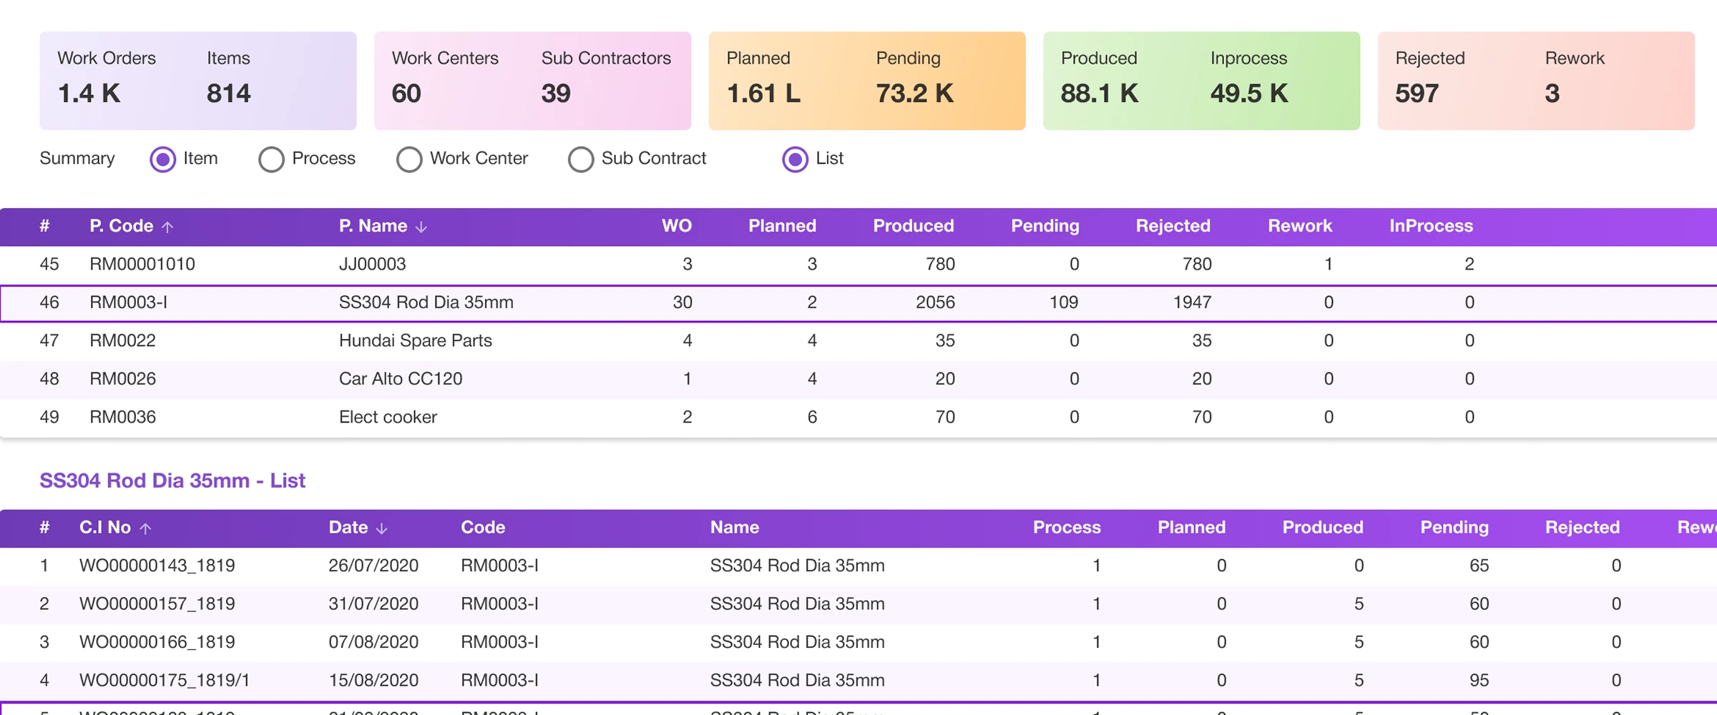
Task: Click the Rejected and Rework card
Action: coord(1536,81)
